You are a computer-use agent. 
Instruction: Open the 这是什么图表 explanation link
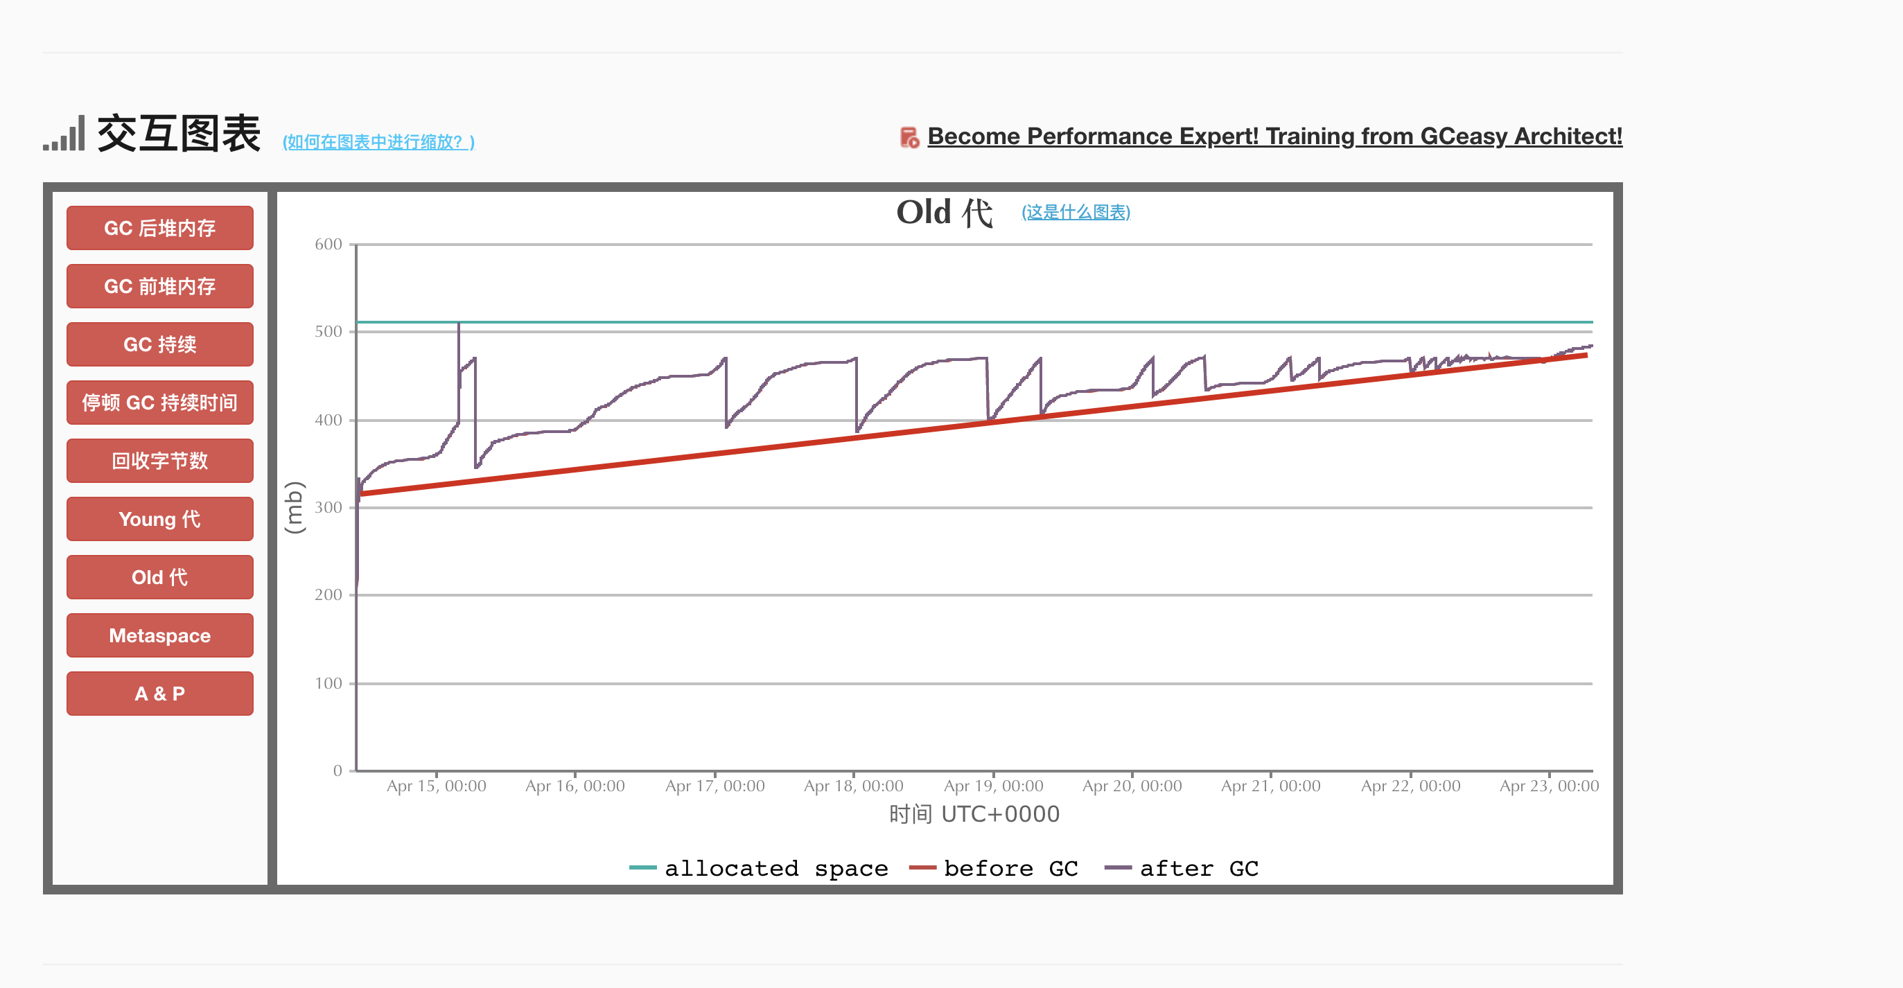coord(1076,213)
